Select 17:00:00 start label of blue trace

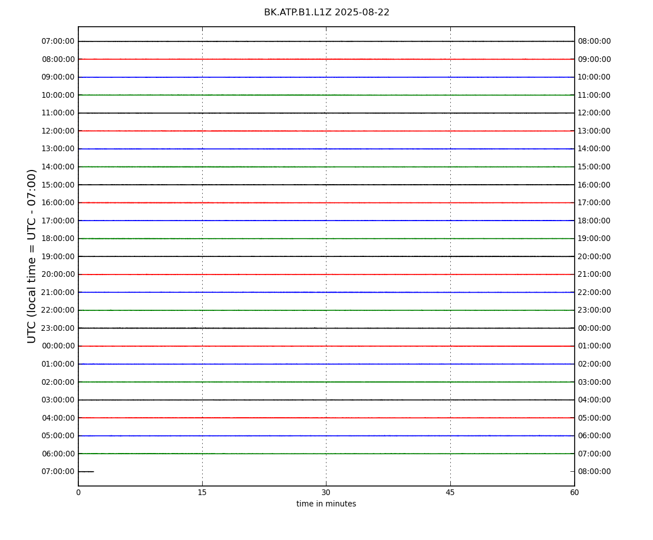coord(58,221)
